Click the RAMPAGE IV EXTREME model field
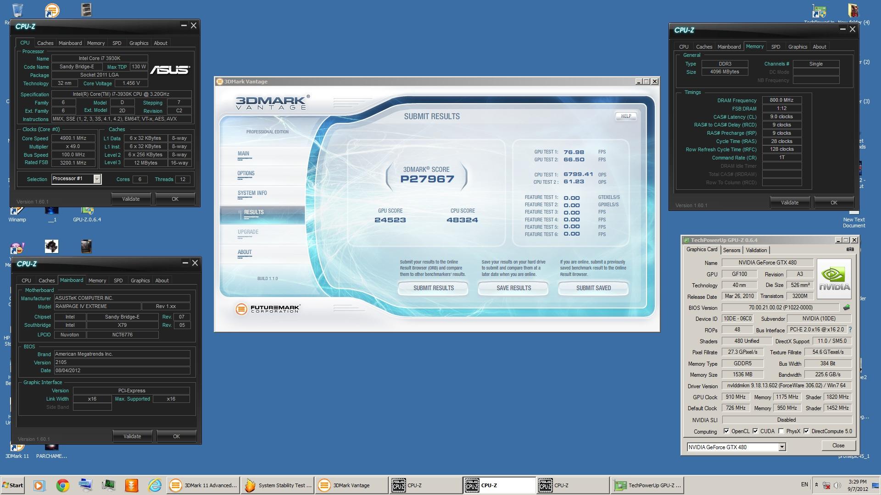The width and height of the screenshot is (881, 495). pyautogui.click(x=97, y=306)
